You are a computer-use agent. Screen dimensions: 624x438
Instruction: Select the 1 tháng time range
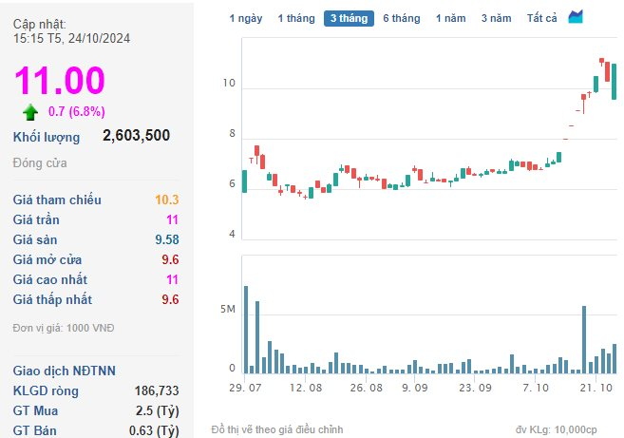[294, 18]
